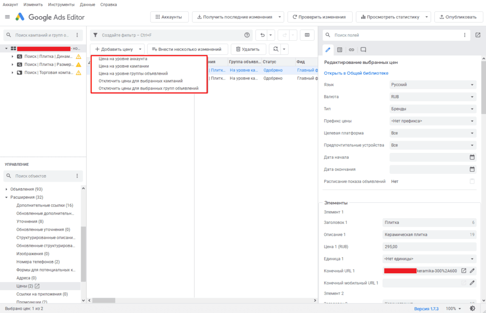Image resolution: width=486 pixels, height=313 pixels.
Task: Open the find and replace icon
Action: (276, 49)
